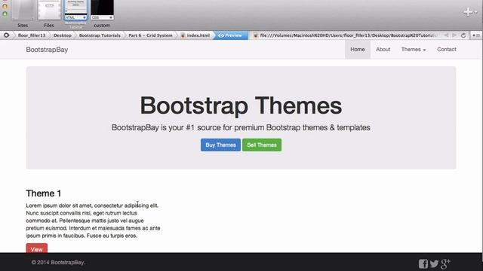483x271 pixels.
Task: Click the red View button under Theme 1
Action: click(x=37, y=248)
